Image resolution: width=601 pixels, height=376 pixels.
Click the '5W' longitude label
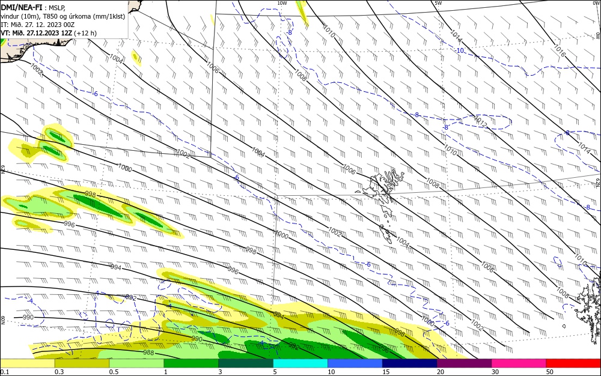[x=438, y=3]
